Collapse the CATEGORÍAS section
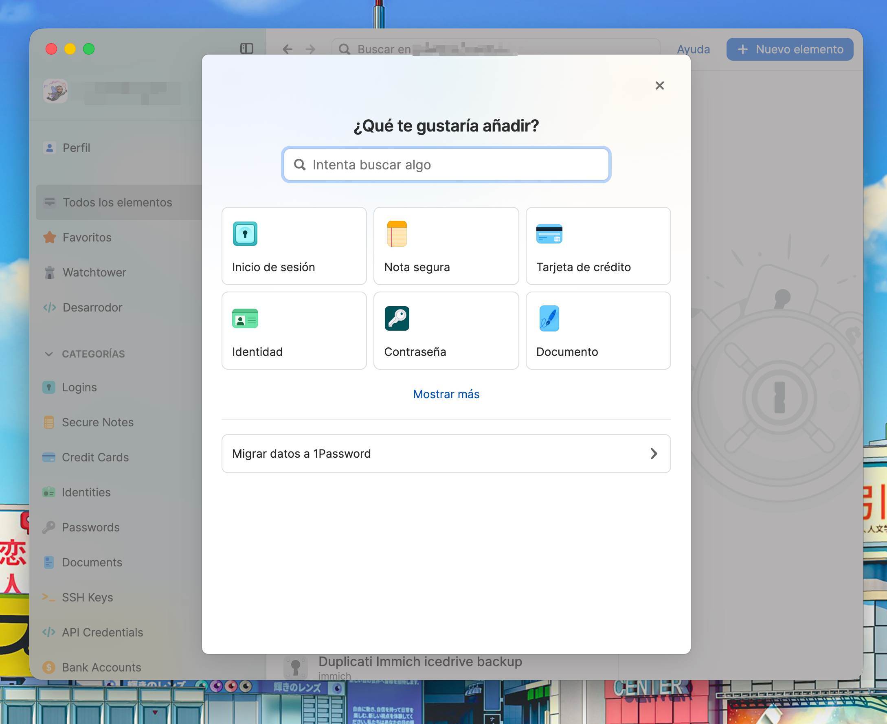The width and height of the screenshot is (887, 724). (x=49, y=354)
